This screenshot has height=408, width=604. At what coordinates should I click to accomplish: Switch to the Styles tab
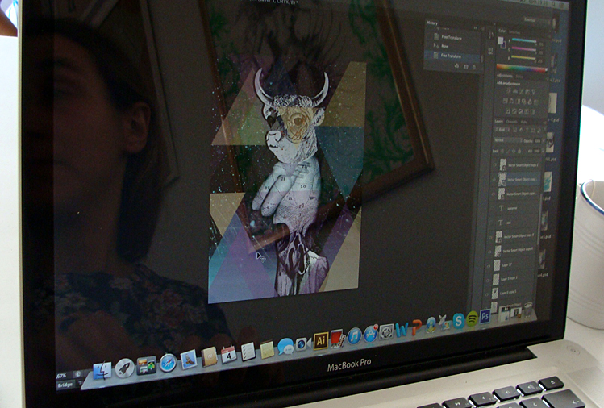pyautogui.click(x=519, y=77)
